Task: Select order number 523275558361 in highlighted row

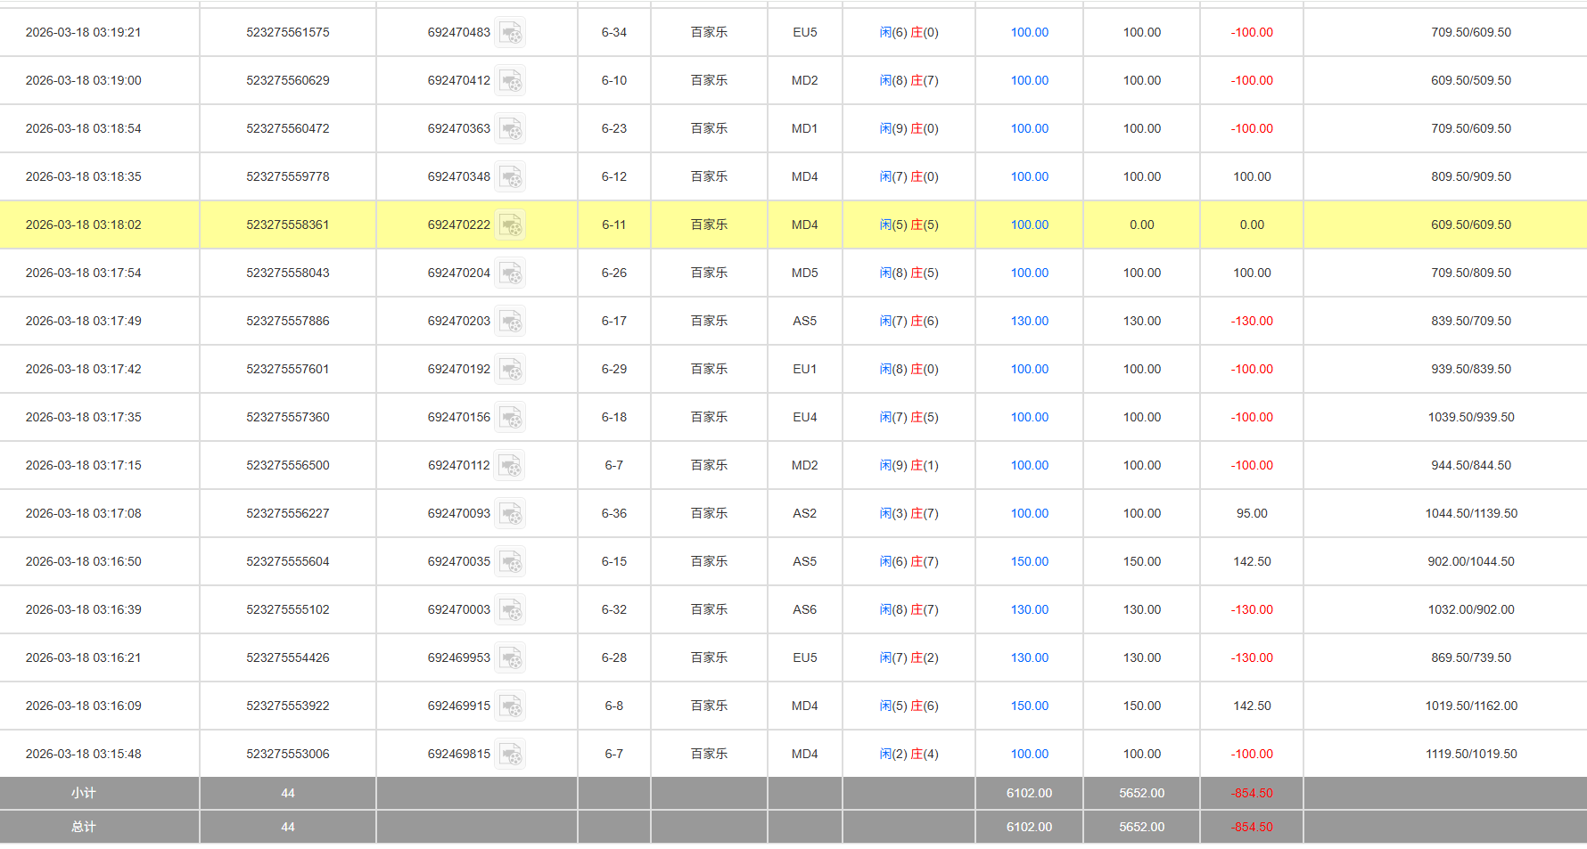Action: (287, 224)
